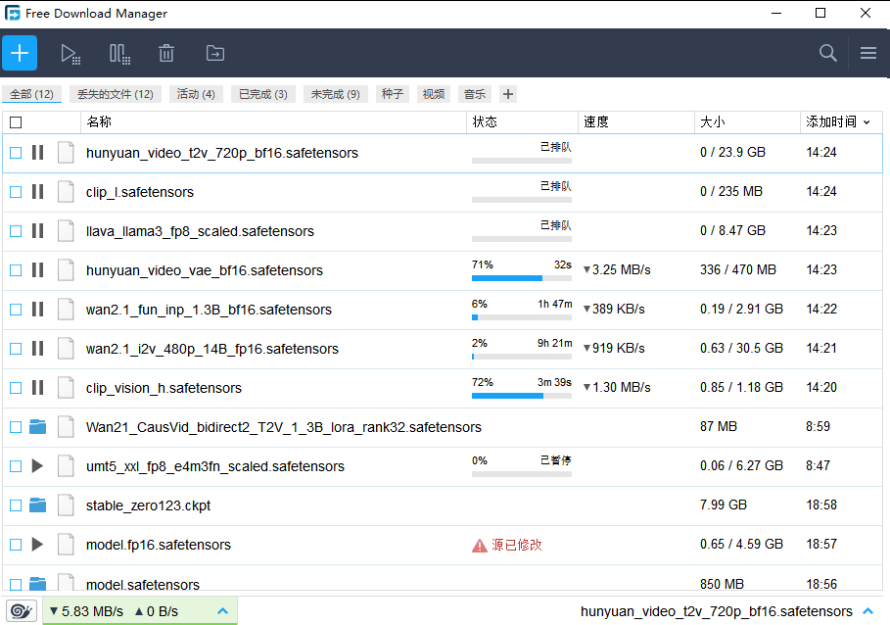
Task: Click the start all downloads play icon
Action: coord(70,54)
